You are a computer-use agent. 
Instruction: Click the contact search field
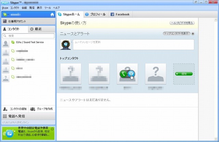coord(28,36)
